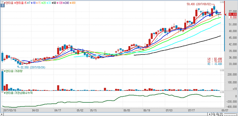This screenshot has height=116, width=238.
Task: Select the 7-day moving average legend
Action: pyautogui.click(x=29, y=3)
